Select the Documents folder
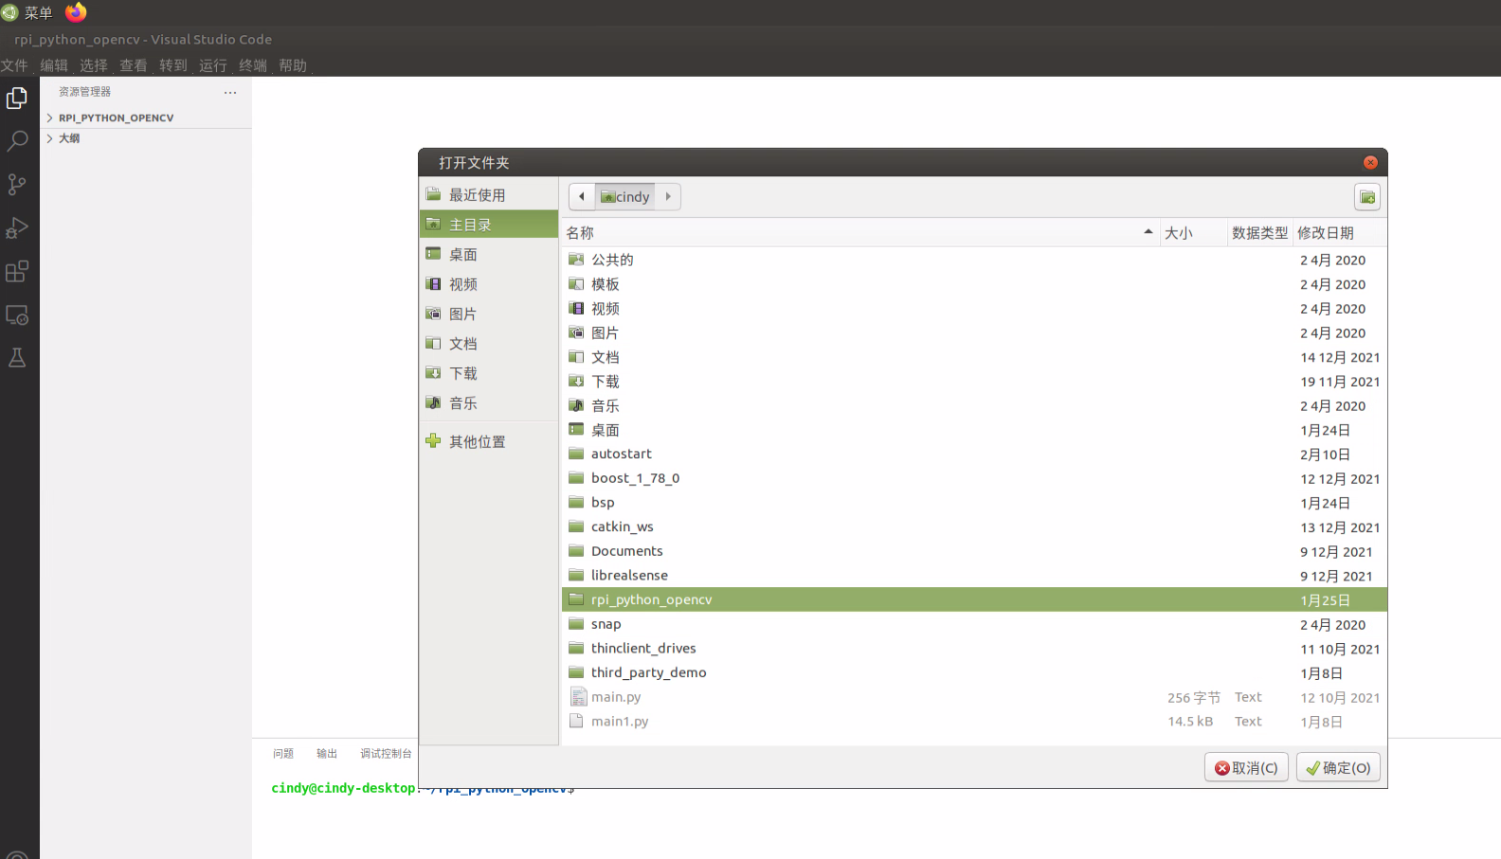 pyautogui.click(x=974, y=551)
